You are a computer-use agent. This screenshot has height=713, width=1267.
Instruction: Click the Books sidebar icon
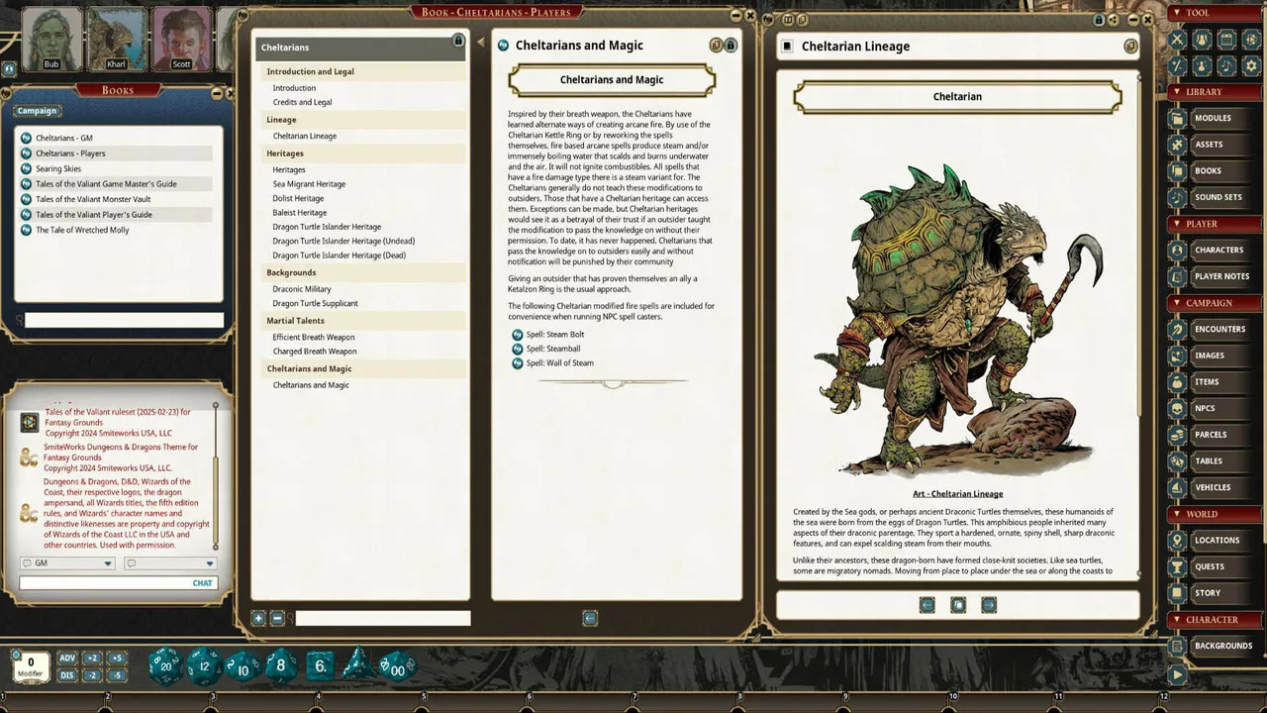pos(1177,170)
